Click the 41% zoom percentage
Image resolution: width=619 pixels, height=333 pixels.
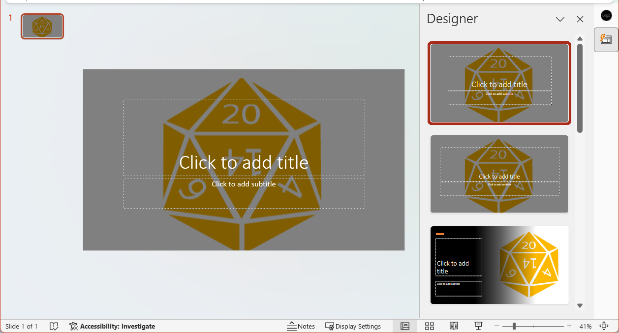(586, 326)
